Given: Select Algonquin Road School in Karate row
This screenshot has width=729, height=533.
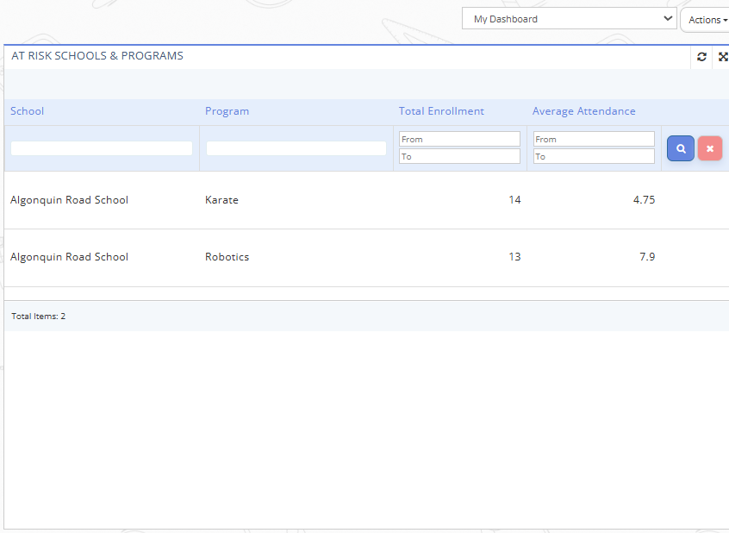Looking at the screenshot, I should tap(69, 200).
